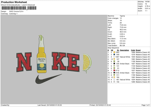151x107 pixels.
Task: Select the St. column header
Action: click(x=118, y=50)
